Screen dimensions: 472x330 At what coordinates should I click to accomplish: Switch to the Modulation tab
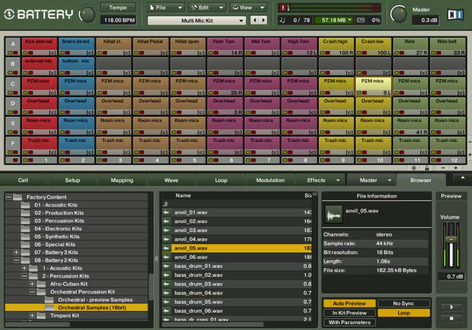coord(270,180)
